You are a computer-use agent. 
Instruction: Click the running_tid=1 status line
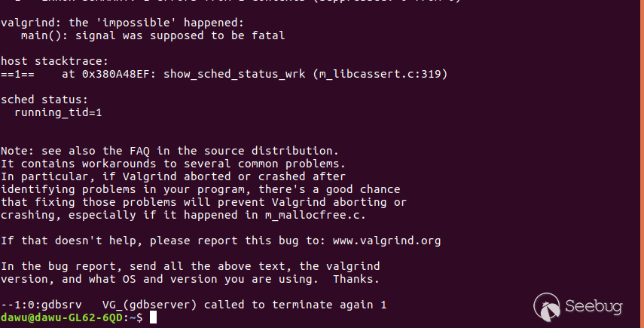click(58, 112)
